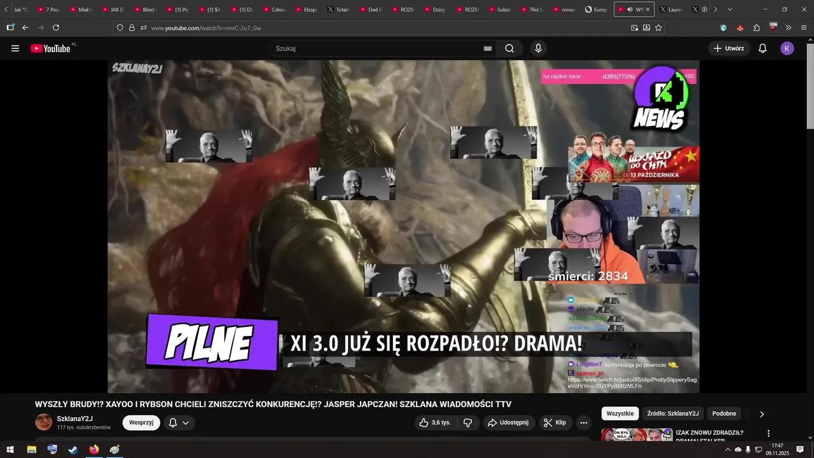Open the browser extensions puzzle icon

[756, 28]
